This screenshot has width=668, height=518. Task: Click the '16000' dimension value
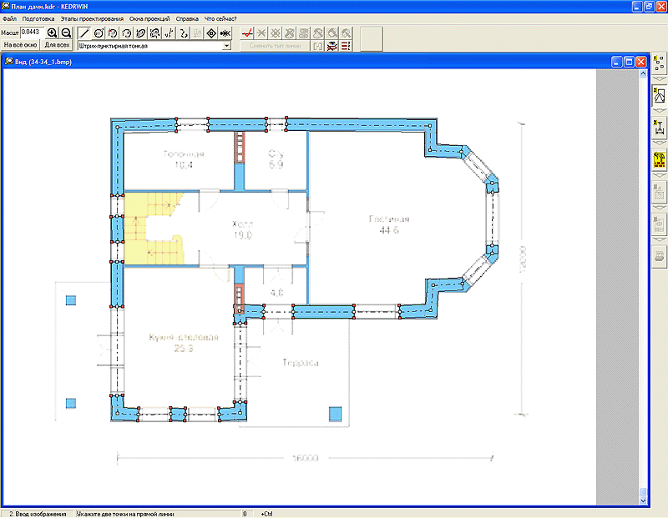(306, 458)
